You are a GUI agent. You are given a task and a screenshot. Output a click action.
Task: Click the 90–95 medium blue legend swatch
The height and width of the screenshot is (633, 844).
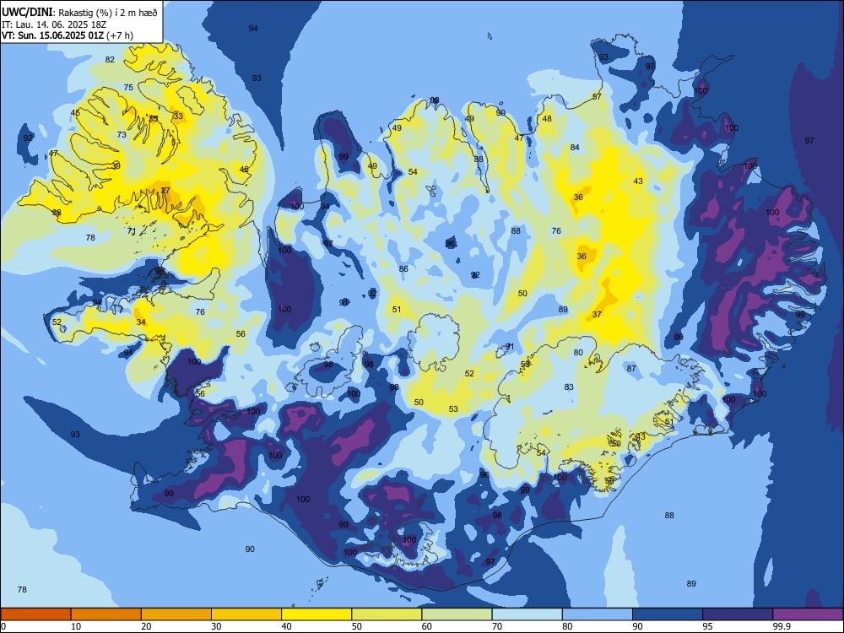click(668, 614)
